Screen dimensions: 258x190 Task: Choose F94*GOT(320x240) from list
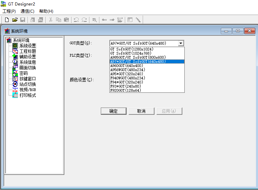pos(147,82)
